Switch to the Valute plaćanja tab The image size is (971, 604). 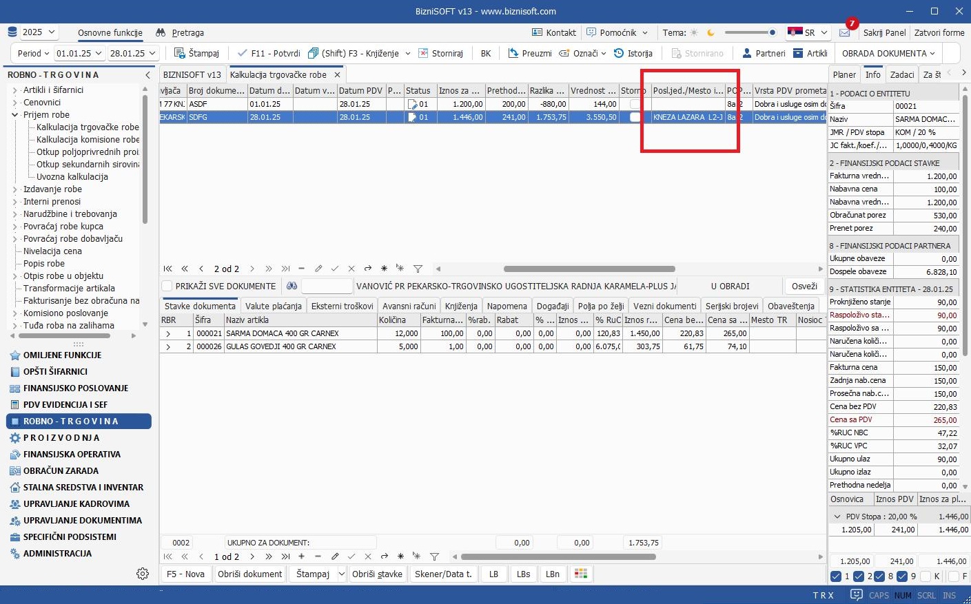point(273,306)
